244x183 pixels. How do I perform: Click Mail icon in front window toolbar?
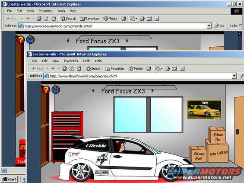(158, 69)
